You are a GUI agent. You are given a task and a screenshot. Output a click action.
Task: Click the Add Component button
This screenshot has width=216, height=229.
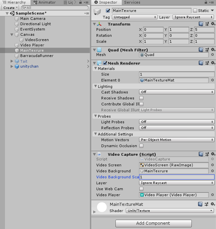[153, 223]
